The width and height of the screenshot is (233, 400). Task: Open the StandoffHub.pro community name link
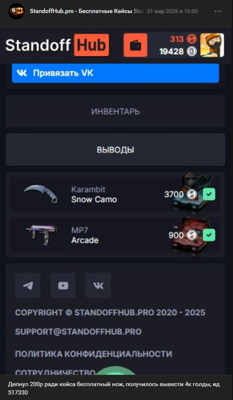pos(81,11)
